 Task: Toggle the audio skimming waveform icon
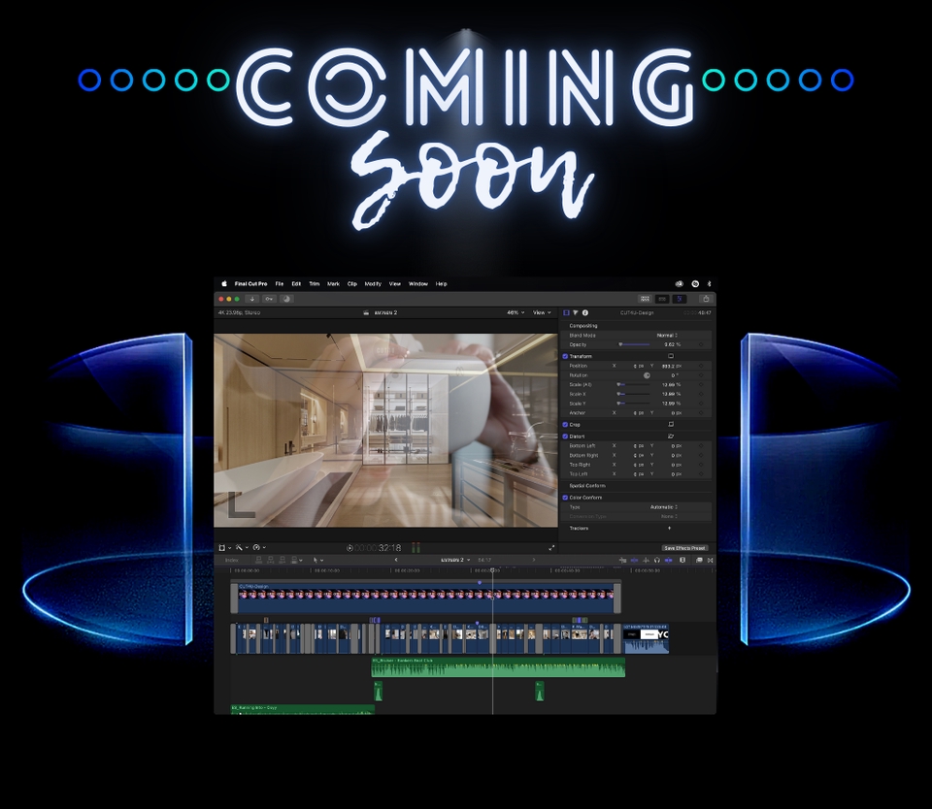(x=646, y=560)
